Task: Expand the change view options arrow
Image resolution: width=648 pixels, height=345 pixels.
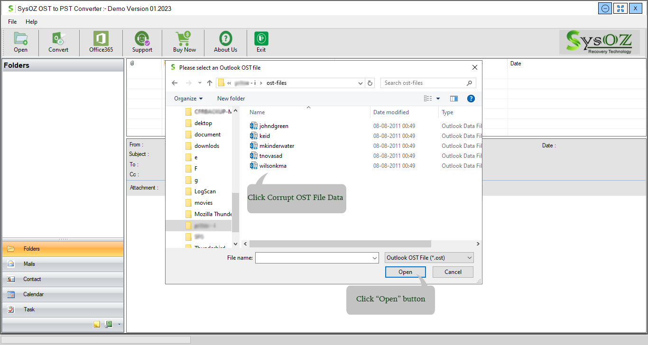Action: (438, 99)
